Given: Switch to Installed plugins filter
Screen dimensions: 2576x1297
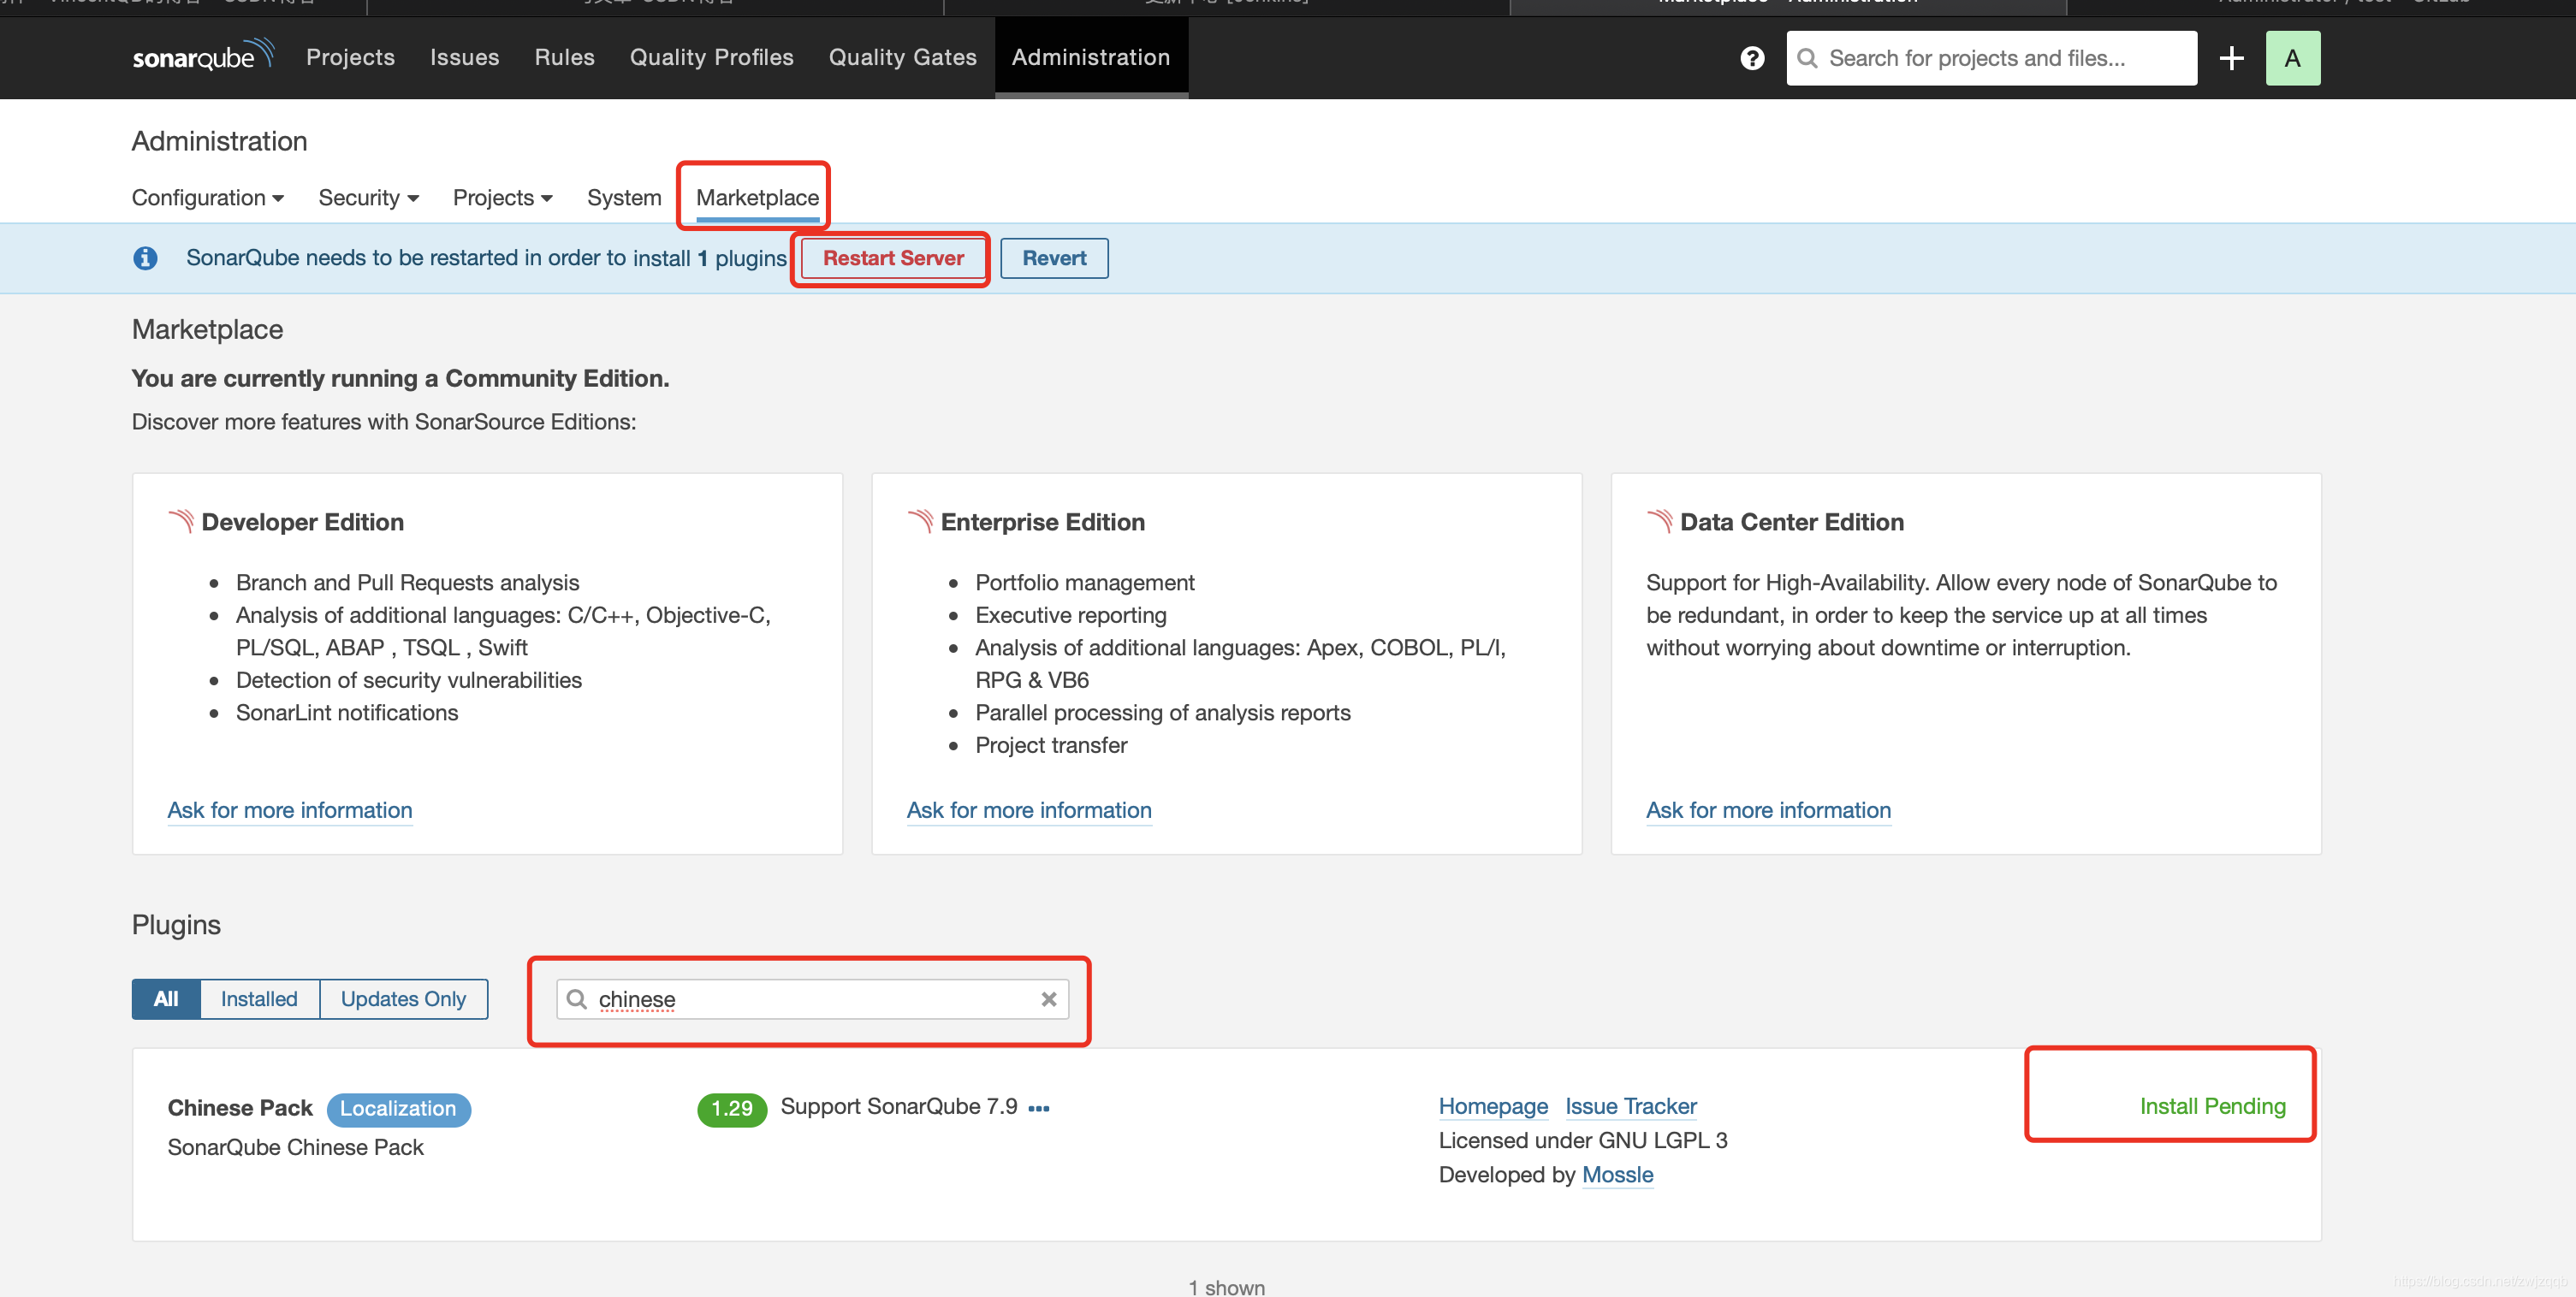Looking at the screenshot, I should [259, 999].
